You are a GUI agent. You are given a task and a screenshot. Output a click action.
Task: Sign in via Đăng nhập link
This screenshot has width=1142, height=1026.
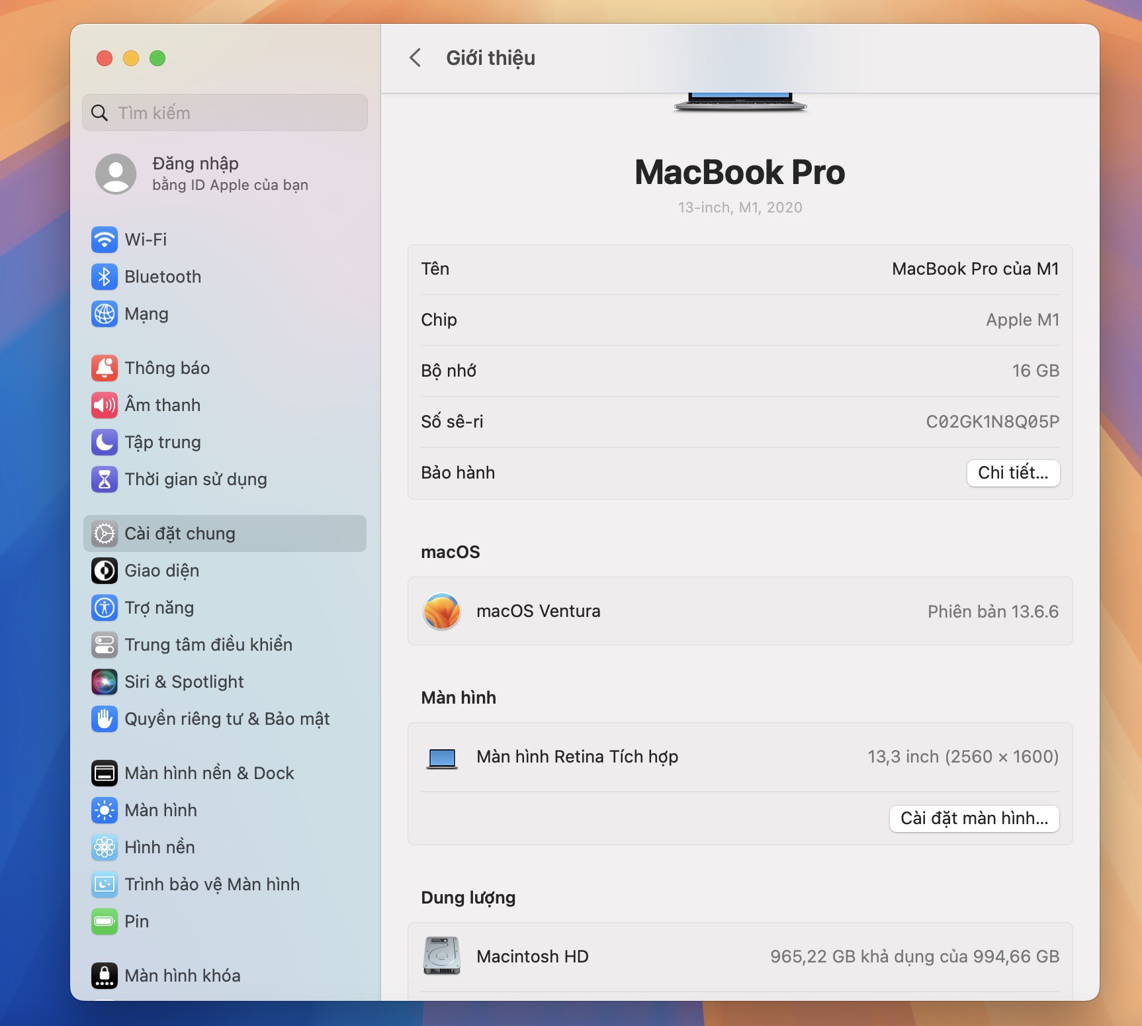pyautogui.click(x=195, y=163)
